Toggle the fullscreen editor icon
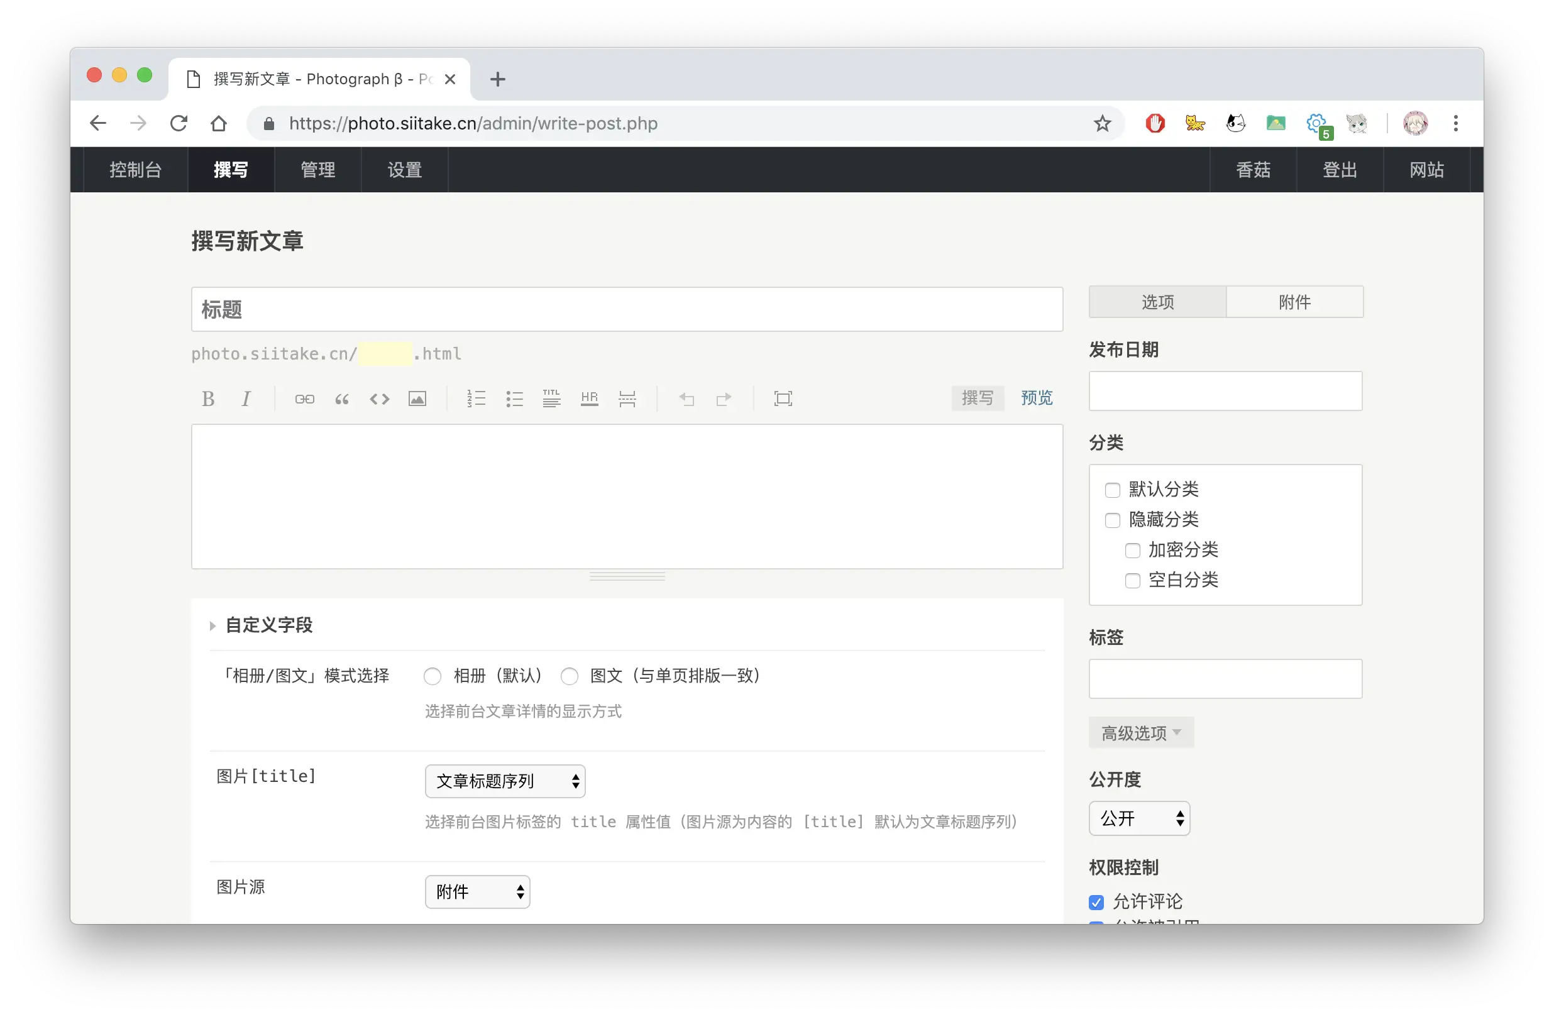 [x=783, y=398]
